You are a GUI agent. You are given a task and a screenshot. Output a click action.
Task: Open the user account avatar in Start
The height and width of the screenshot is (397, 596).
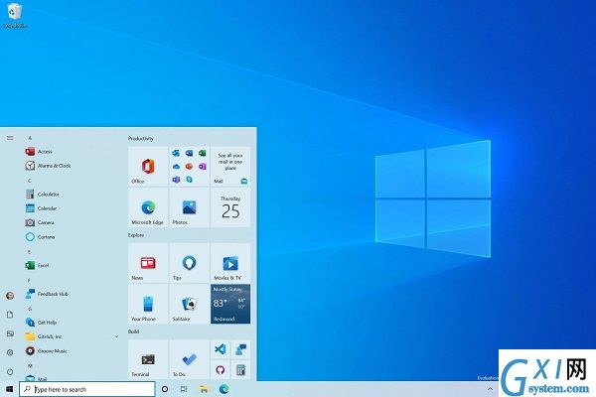click(10, 296)
